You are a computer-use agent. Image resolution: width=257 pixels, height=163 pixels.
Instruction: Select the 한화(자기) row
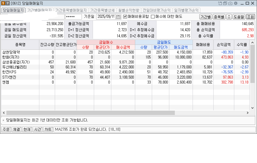(x=126, y=57)
